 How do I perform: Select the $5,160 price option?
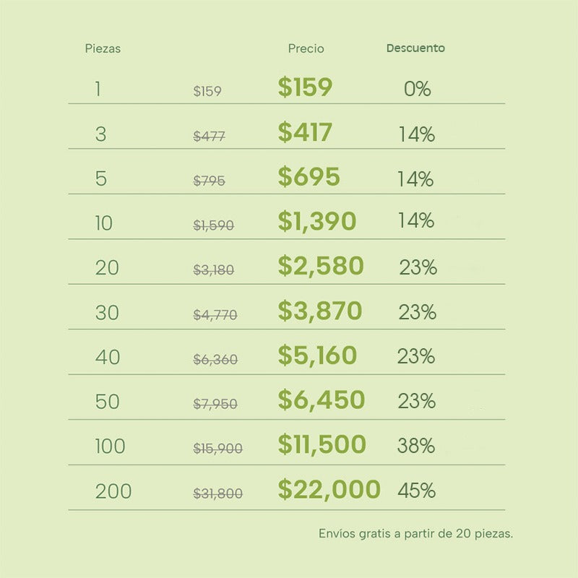317,355
